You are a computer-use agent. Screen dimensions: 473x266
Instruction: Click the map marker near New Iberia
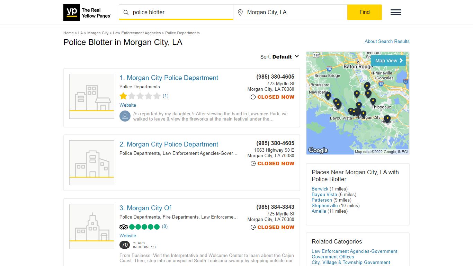point(328,96)
